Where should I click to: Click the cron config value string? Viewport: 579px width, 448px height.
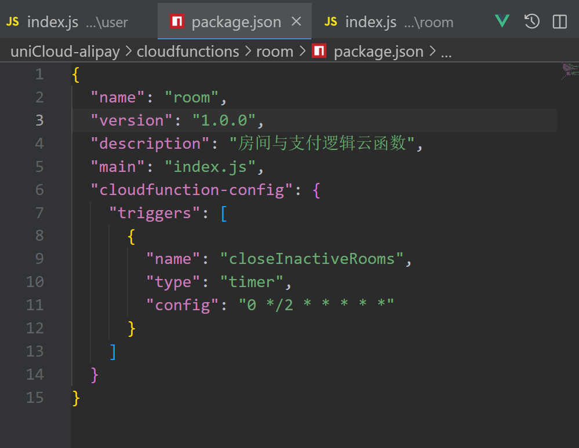(316, 305)
